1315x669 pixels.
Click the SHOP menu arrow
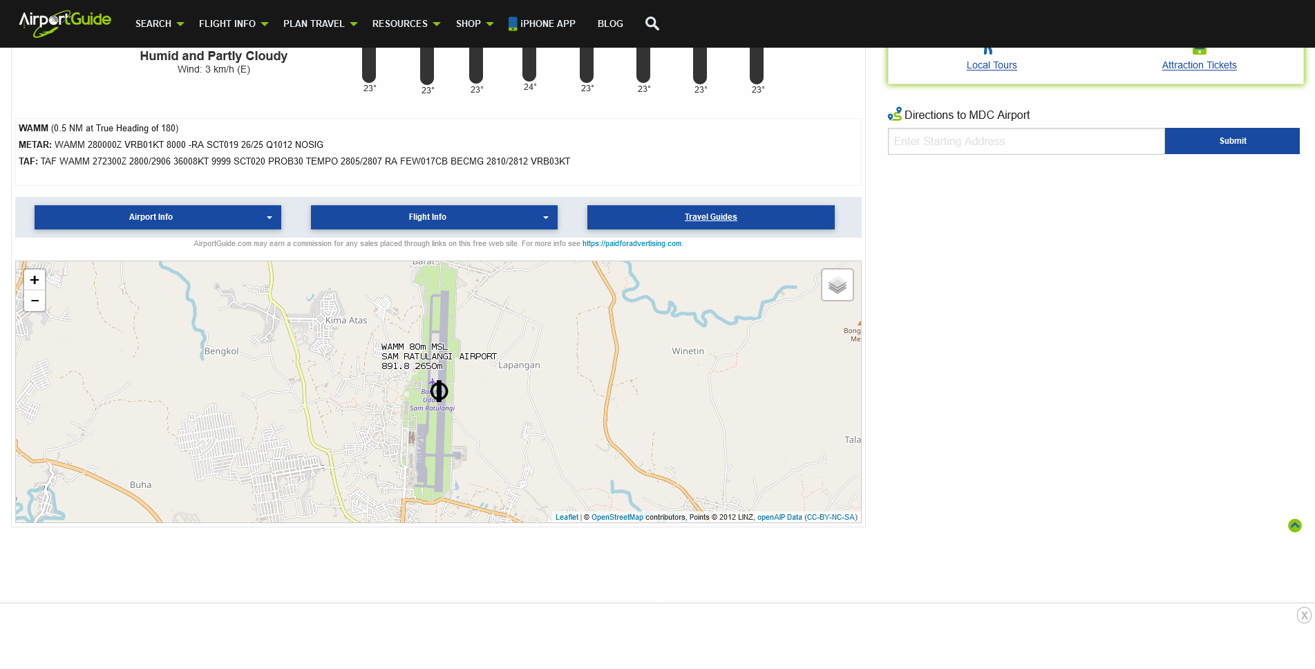coord(490,24)
